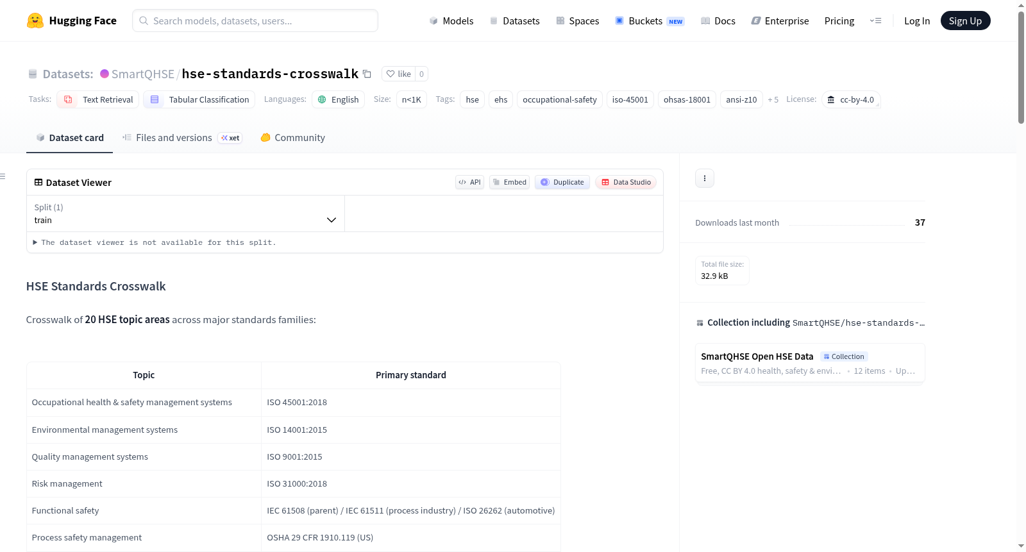Click the occupational-safety tag

tap(560, 99)
